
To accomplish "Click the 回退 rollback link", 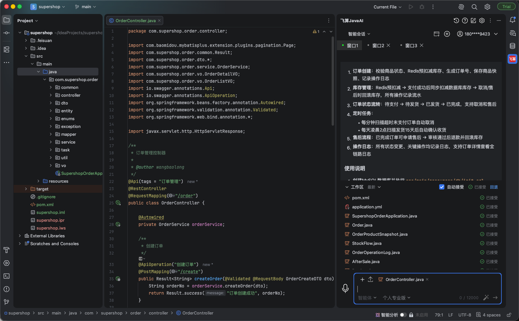I will click(x=494, y=187).
